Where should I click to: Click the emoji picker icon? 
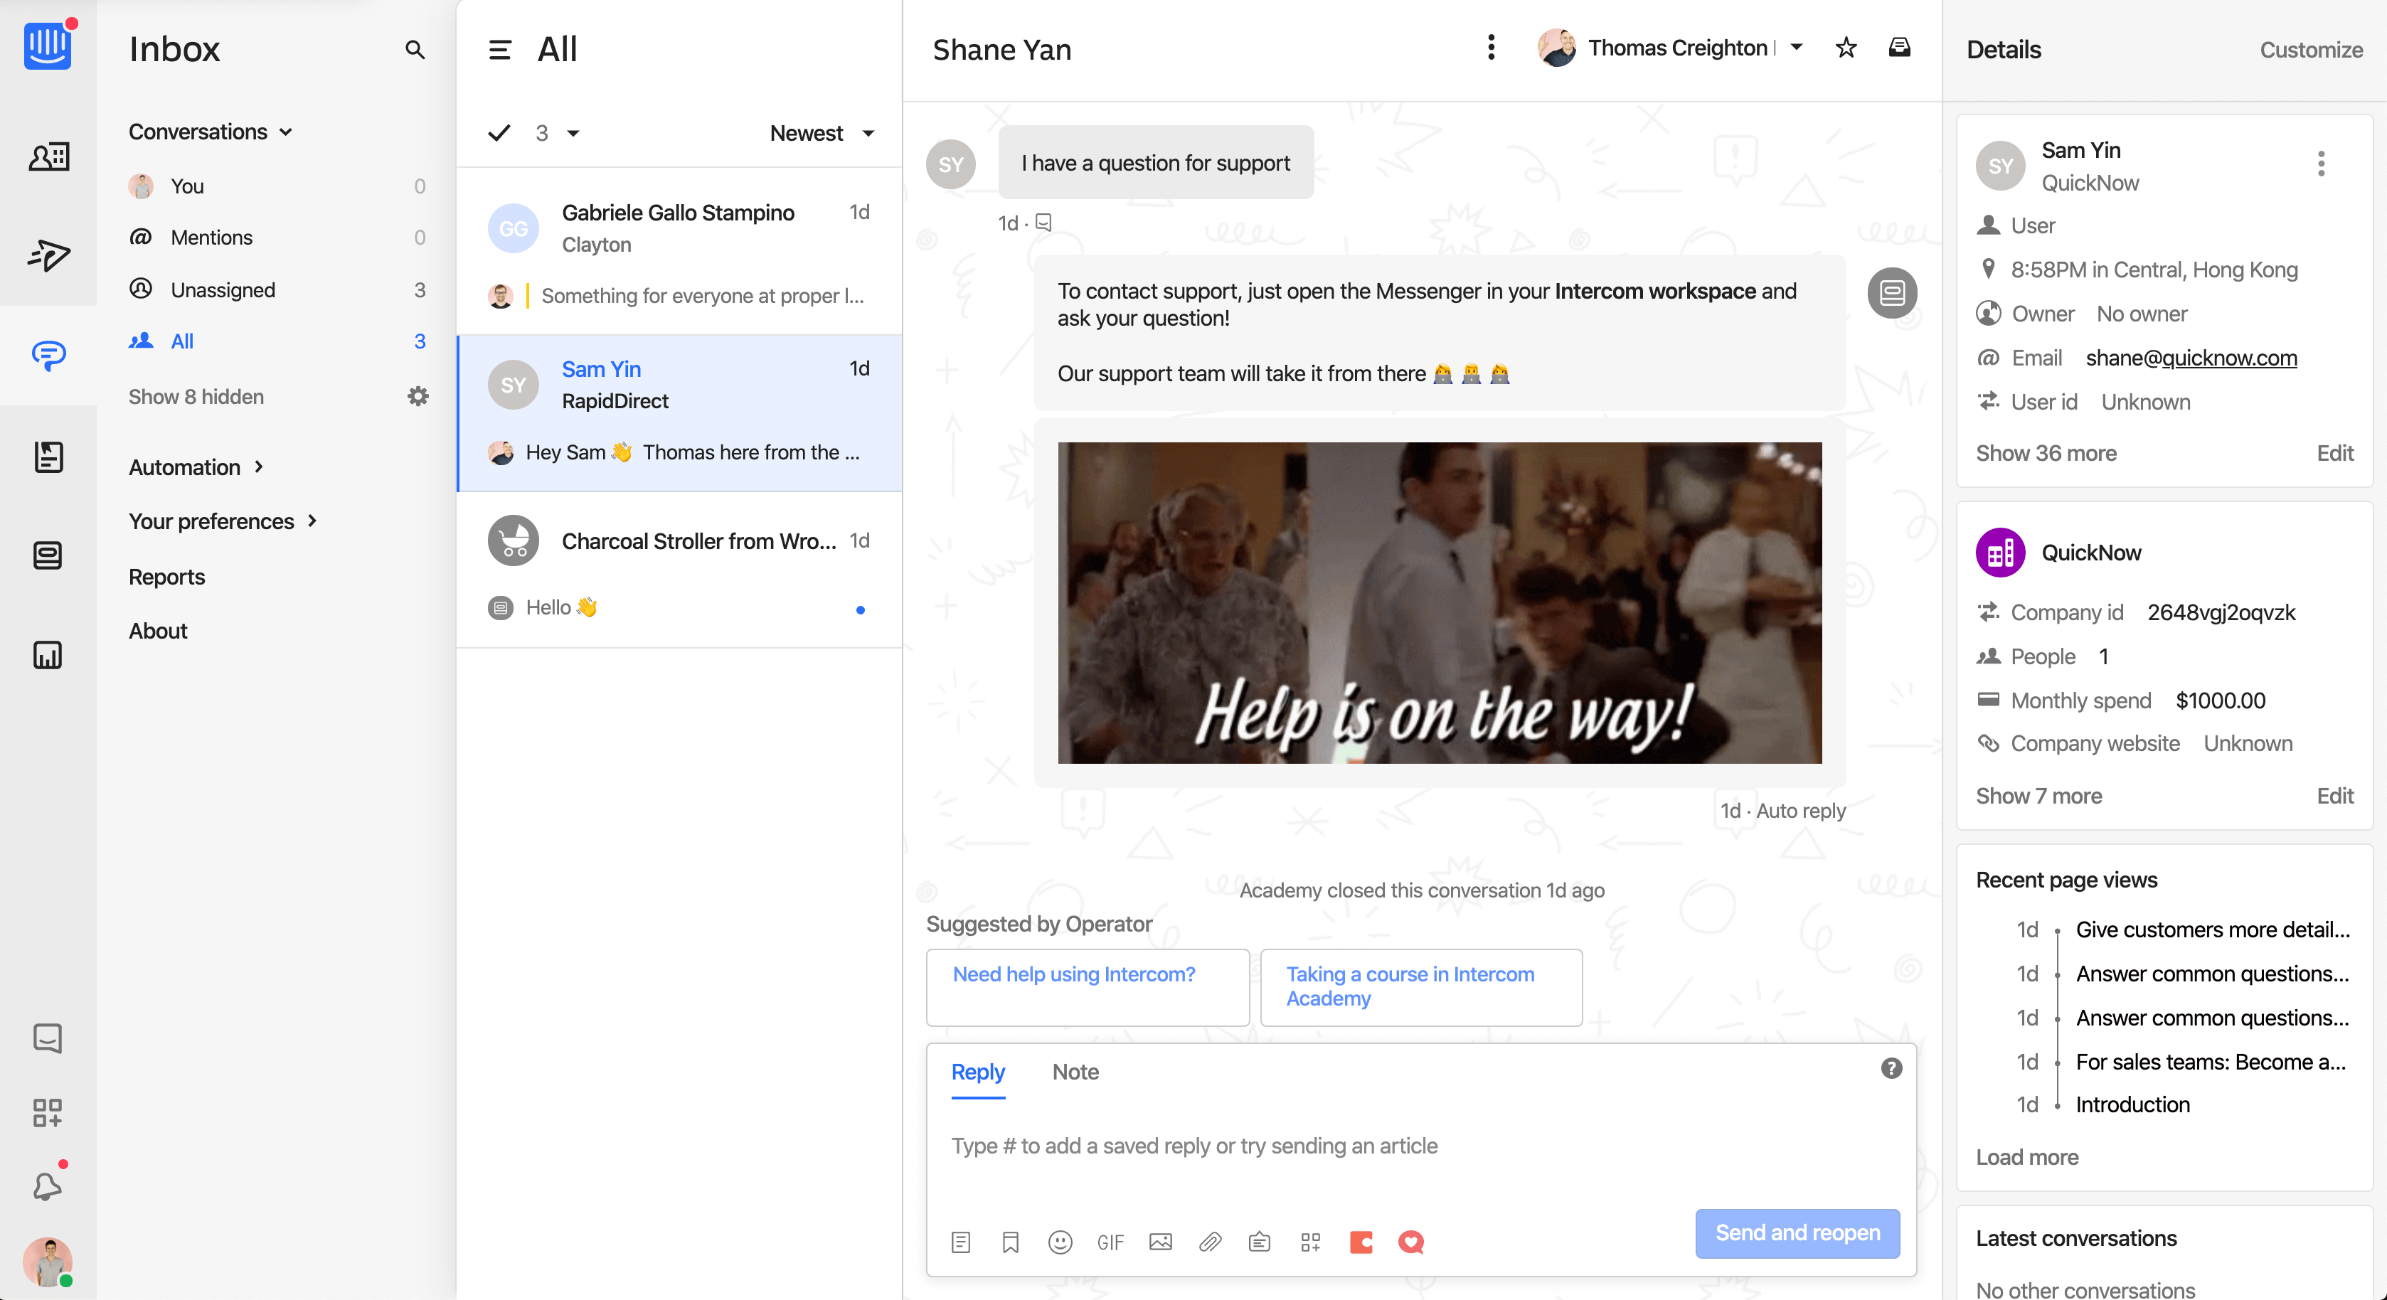[1060, 1241]
